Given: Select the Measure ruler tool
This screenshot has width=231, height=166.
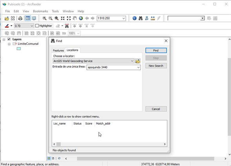Looking at the screenshot, I should 153,18.
